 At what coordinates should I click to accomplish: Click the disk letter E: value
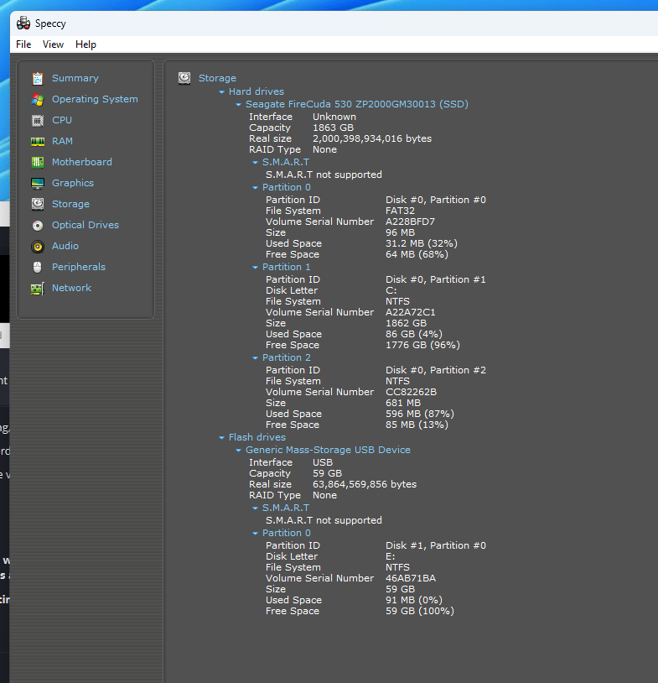390,556
